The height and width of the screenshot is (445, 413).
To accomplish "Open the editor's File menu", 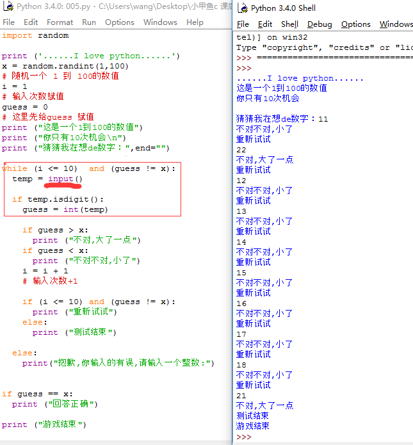I will point(8,22).
